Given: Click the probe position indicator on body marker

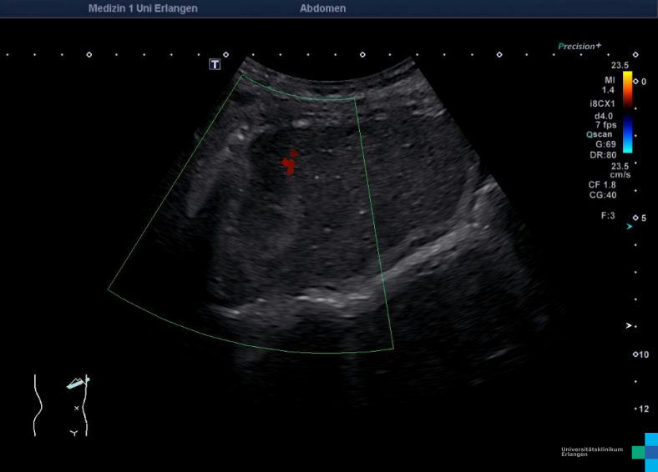Looking at the screenshot, I should (78, 383).
